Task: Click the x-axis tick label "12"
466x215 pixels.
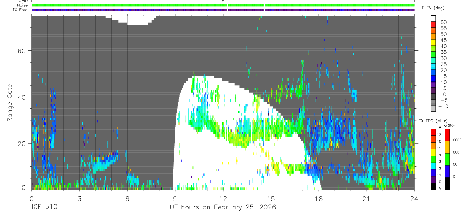Action: [x=223, y=199]
